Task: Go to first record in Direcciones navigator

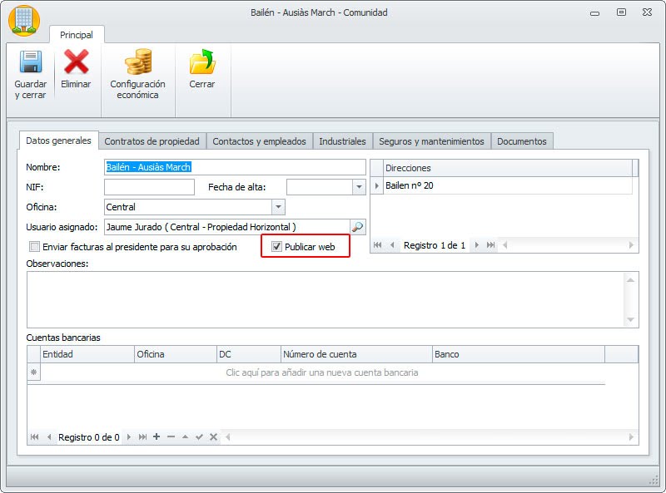Action: tap(377, 244)
